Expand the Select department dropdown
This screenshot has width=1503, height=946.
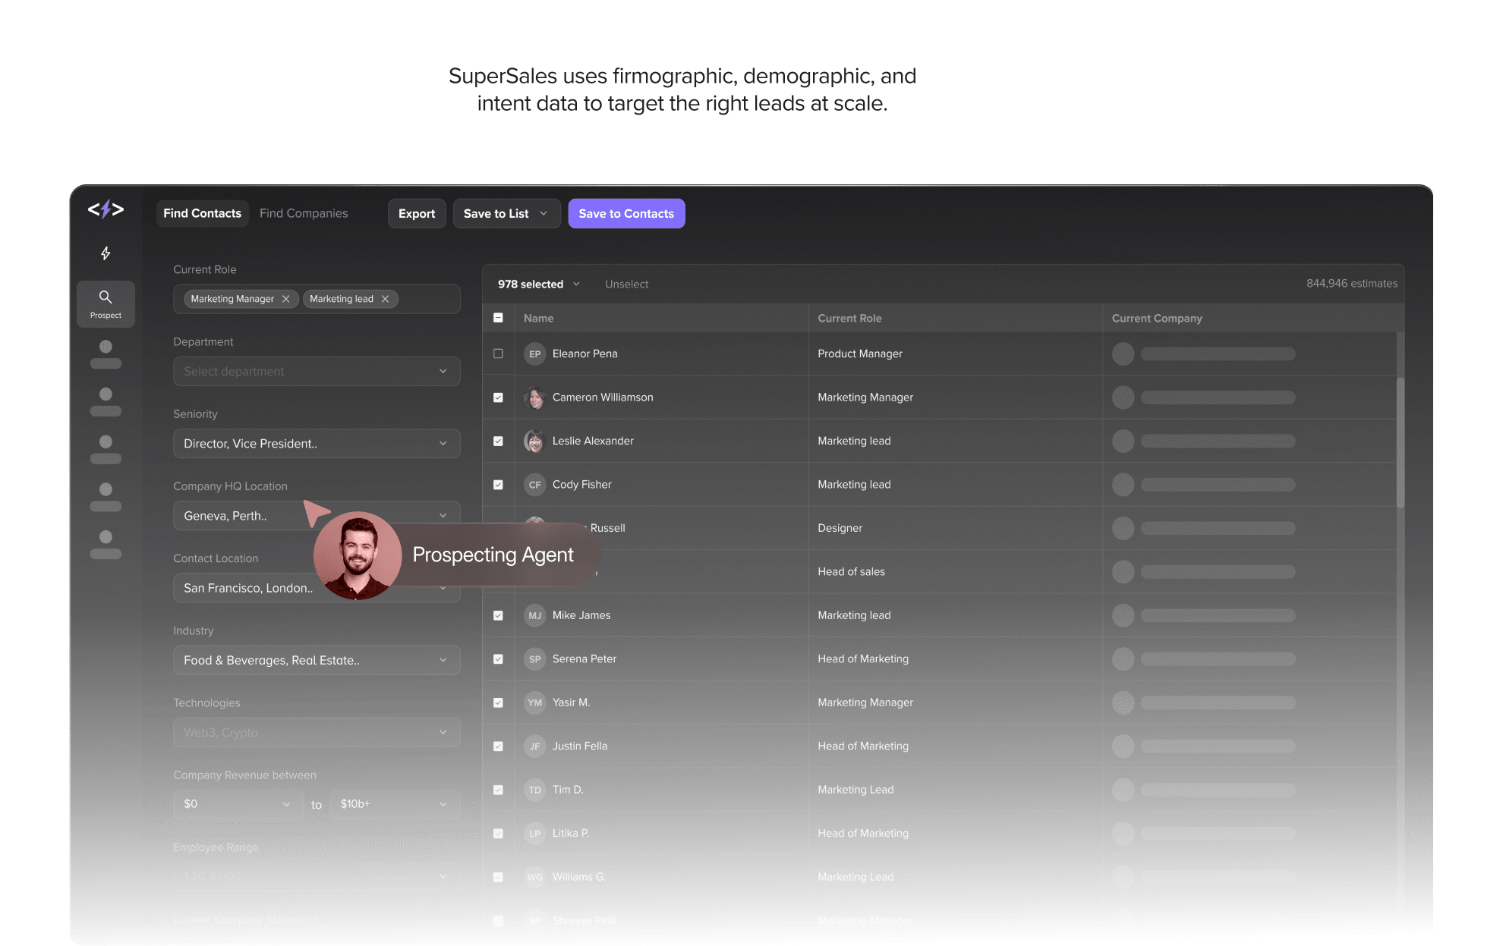point(317,371)
